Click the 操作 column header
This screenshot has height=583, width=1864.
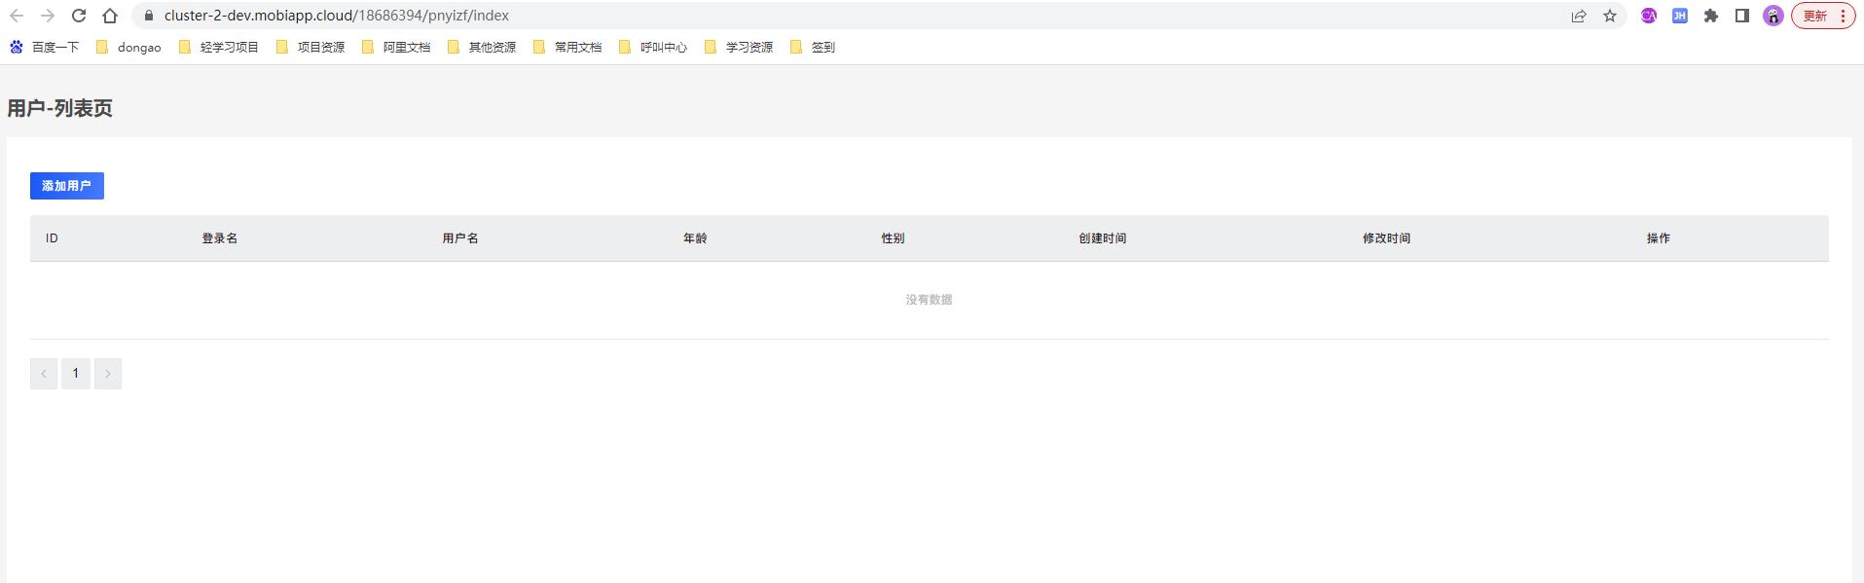[1659, 238]
